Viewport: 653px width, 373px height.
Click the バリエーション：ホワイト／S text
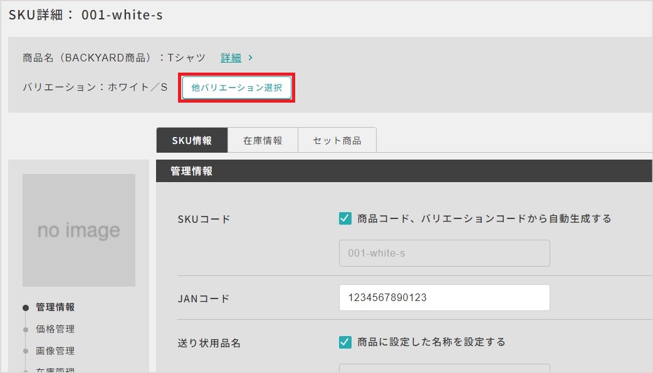tap(95, 88)
